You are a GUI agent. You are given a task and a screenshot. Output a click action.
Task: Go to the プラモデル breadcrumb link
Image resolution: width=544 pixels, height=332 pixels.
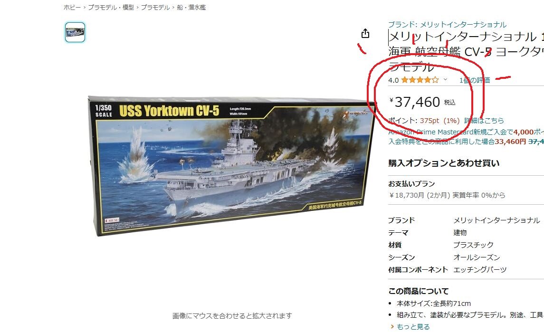[x=155, y=7]
